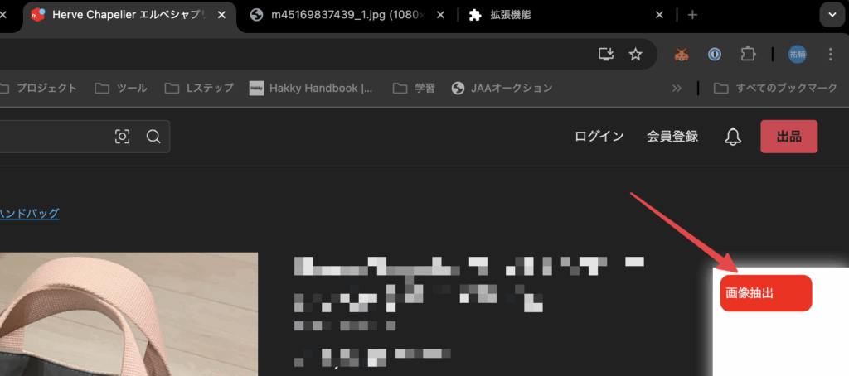Image resolution: width=849 pixels, height=376 pixels.
Task: Open the Extensions puzzle-piece menu
Action: [x=748, y=55]
